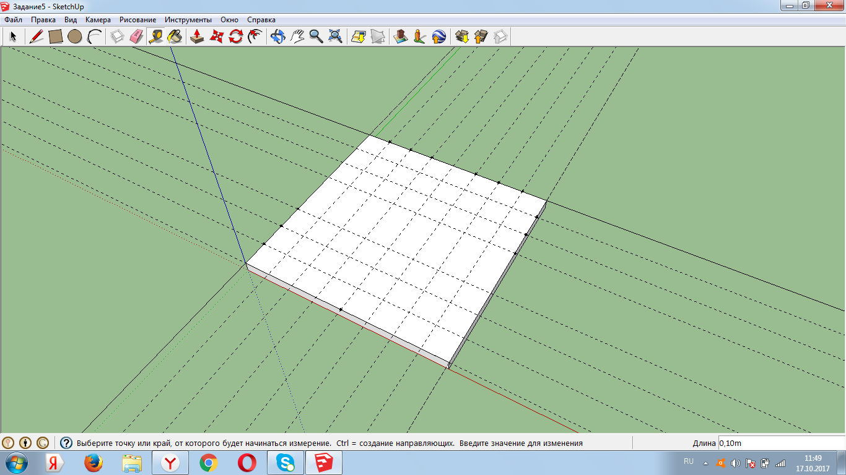Viewport: 846px width, 475px height.
Task: Open the Камера menu
Action: (x=98, y=20)
